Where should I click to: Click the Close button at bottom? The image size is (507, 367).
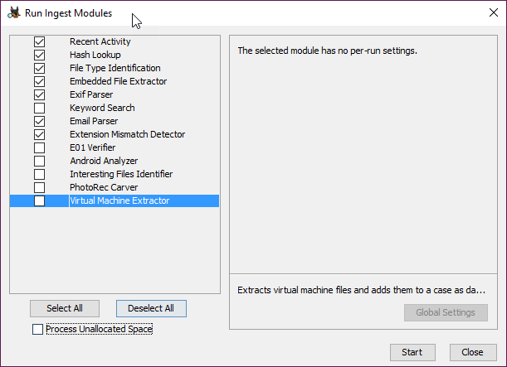[473, 352]
